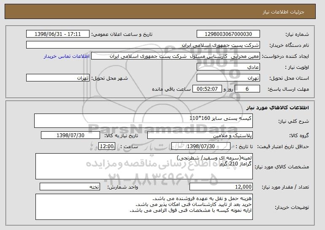Viewport: 325px width, 230px height.
Task: Select the remaining days field showing 6
Action: coord(247,89)
